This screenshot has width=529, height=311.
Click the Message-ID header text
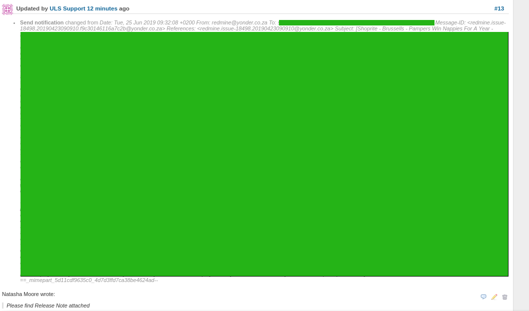(x=450, y=22)
